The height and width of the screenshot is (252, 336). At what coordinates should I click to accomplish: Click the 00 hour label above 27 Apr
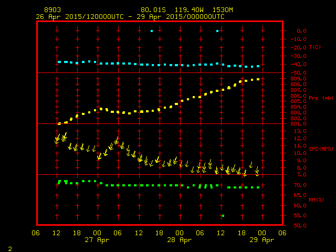pyautogui.click(x=97, y=233)
